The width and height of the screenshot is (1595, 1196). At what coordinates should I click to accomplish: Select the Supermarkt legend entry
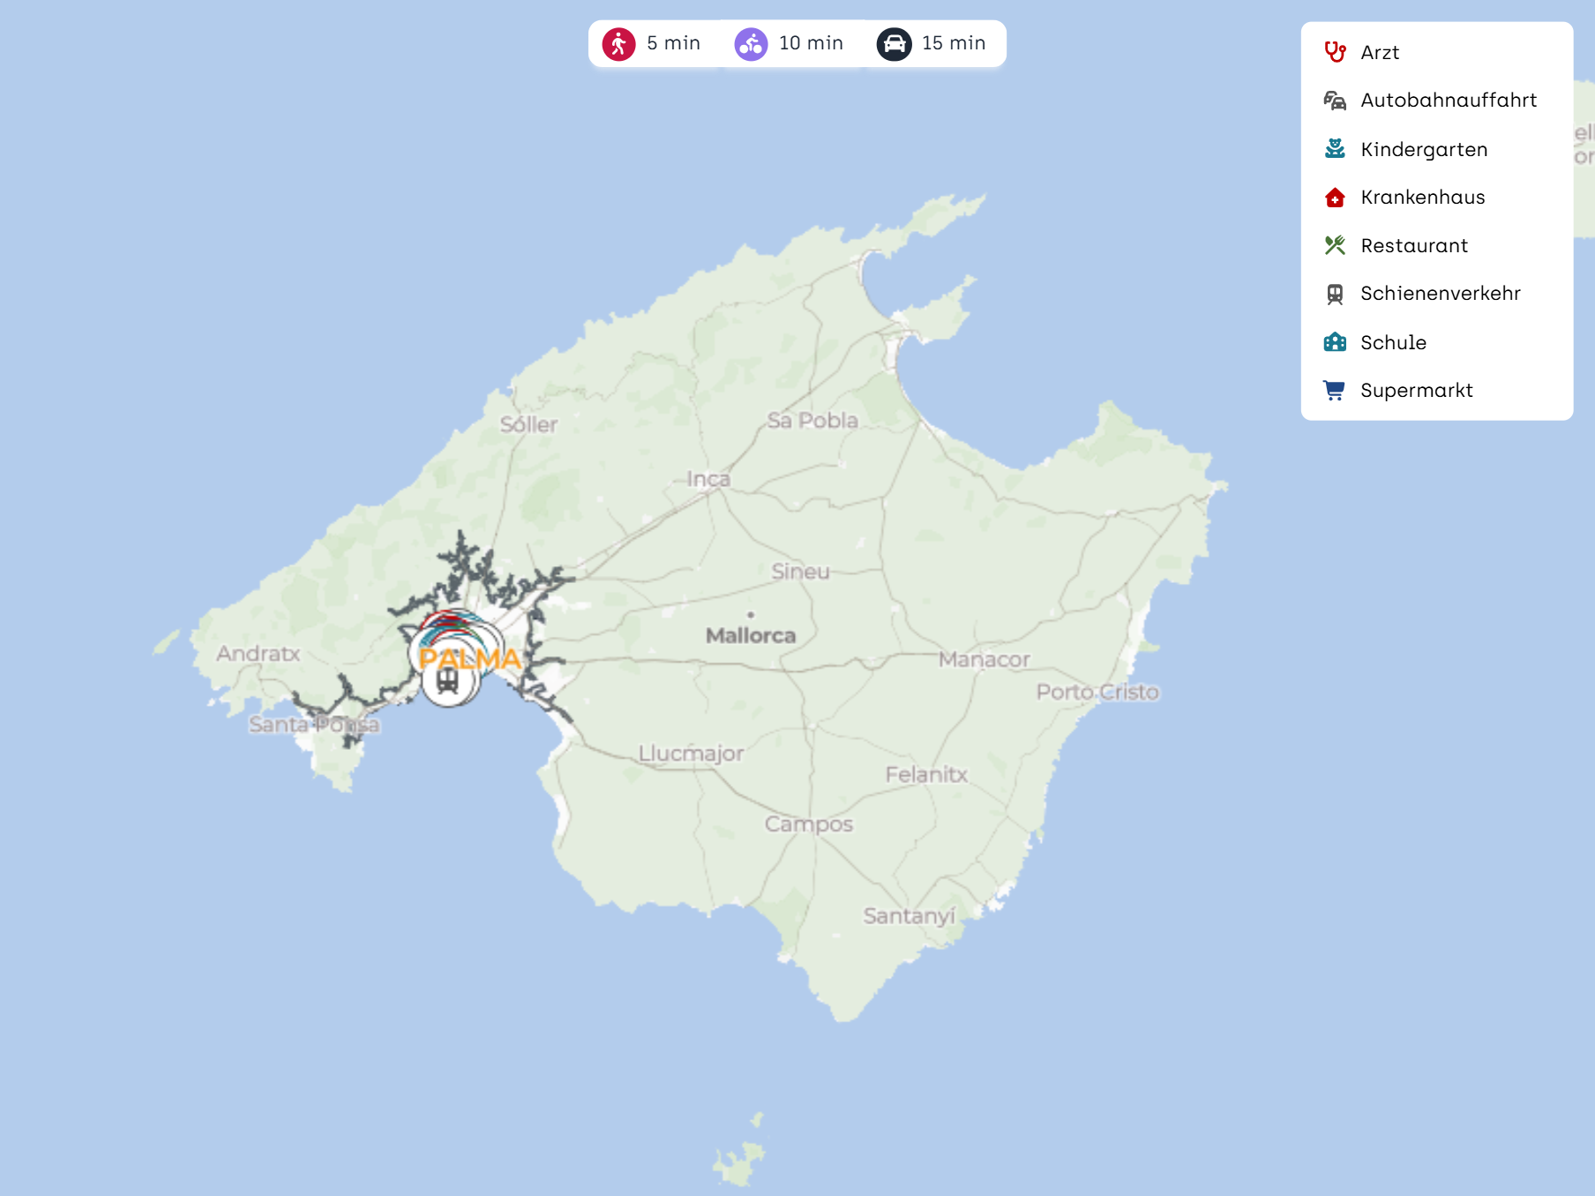click(1416, 390)
